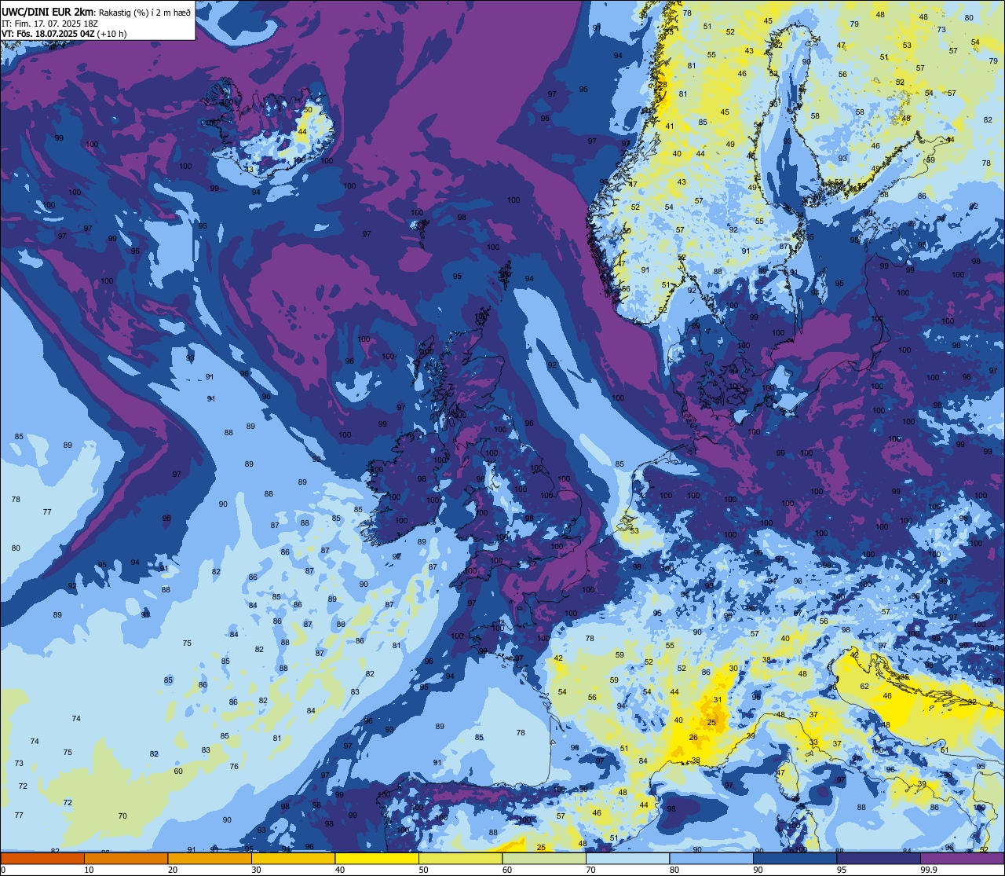This screenshot has height=876, width=1005.
Task: Select the orange 10–20 legend segment
Action: (x=126, y=858)
